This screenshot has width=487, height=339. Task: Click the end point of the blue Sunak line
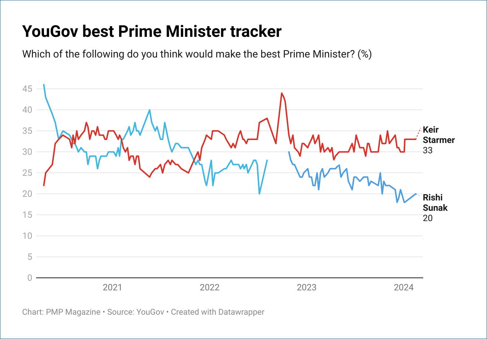pos(416,194)
